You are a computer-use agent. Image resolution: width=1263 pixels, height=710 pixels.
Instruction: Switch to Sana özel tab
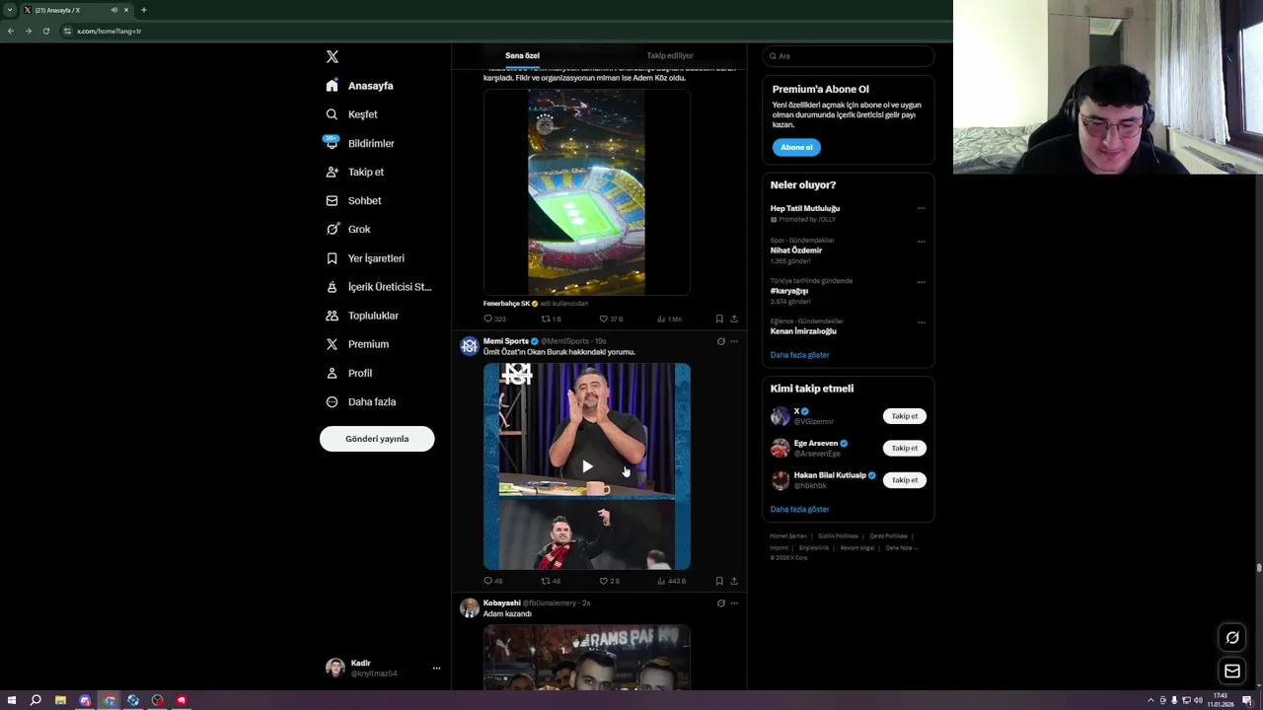523,56
